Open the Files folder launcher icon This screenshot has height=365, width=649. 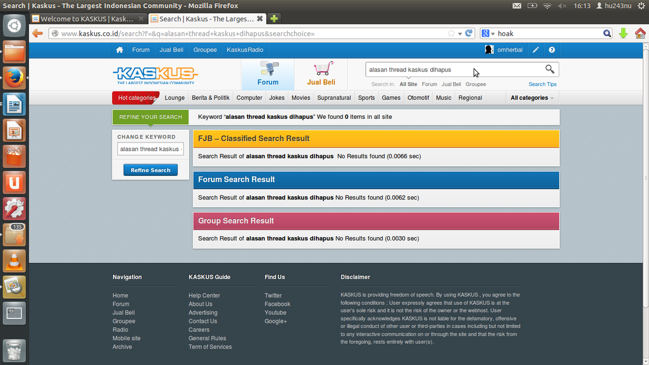click(14, 52)
